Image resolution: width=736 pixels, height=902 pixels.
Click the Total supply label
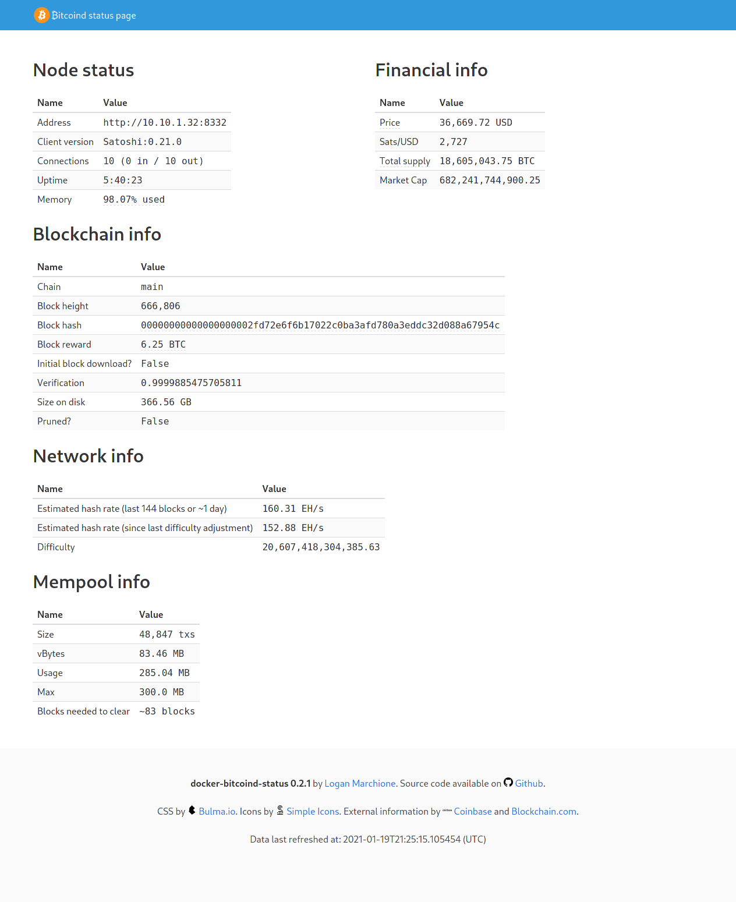[x=405, y=161]
